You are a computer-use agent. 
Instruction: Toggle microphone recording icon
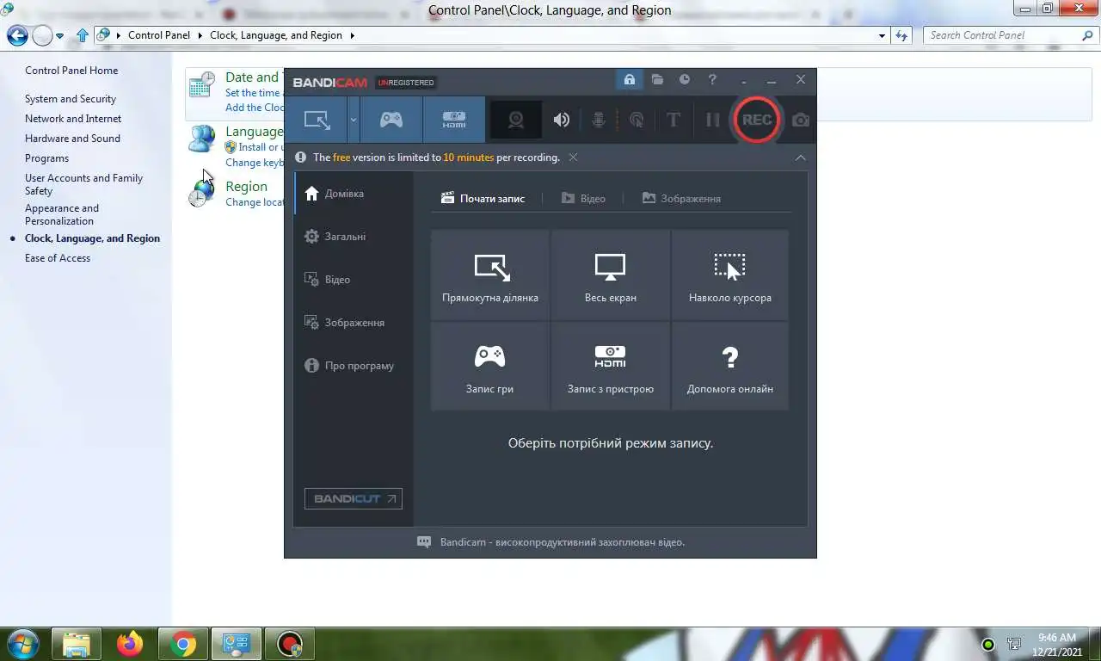[599, 120]
